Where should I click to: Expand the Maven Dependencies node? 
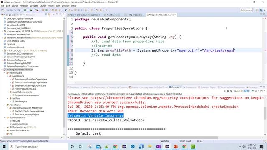point(5,130)
